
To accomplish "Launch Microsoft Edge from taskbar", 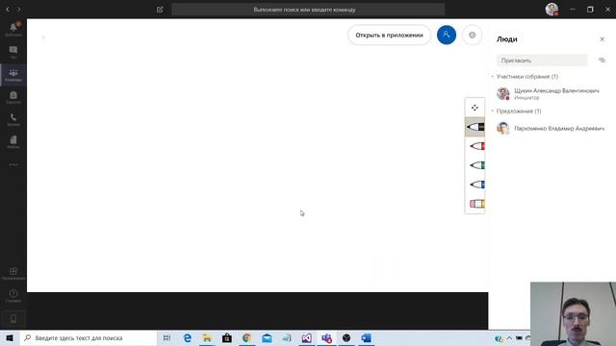I will pyautogui.click(x=188, y=337).
